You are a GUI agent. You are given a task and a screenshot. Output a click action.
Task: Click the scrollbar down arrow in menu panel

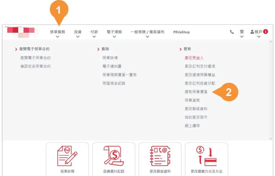(271, 138)
